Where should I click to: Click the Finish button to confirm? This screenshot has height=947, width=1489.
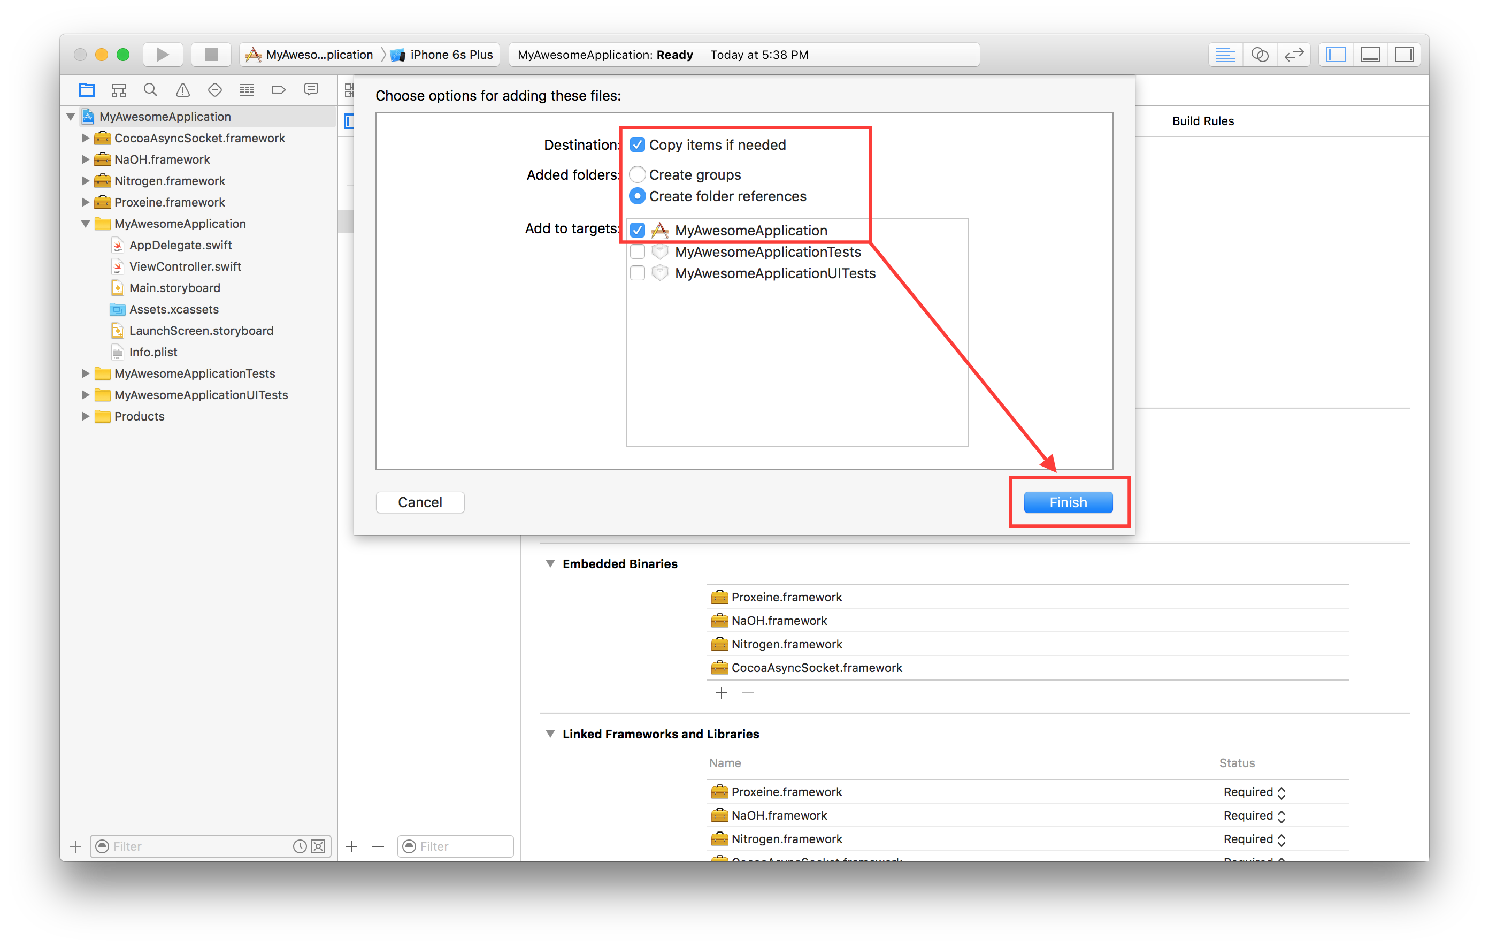point(1067,502)
